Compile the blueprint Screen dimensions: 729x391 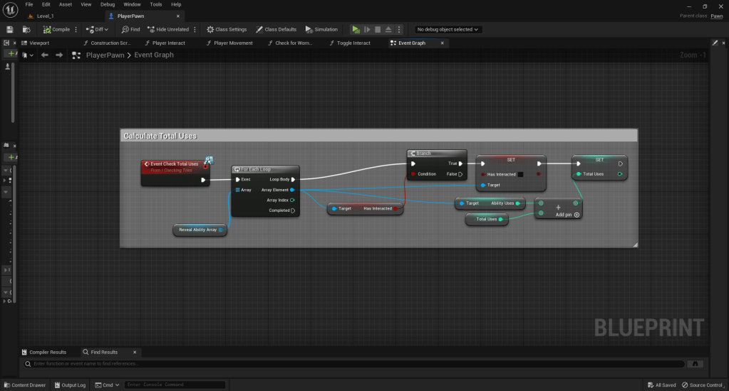[x=57, y=29]
